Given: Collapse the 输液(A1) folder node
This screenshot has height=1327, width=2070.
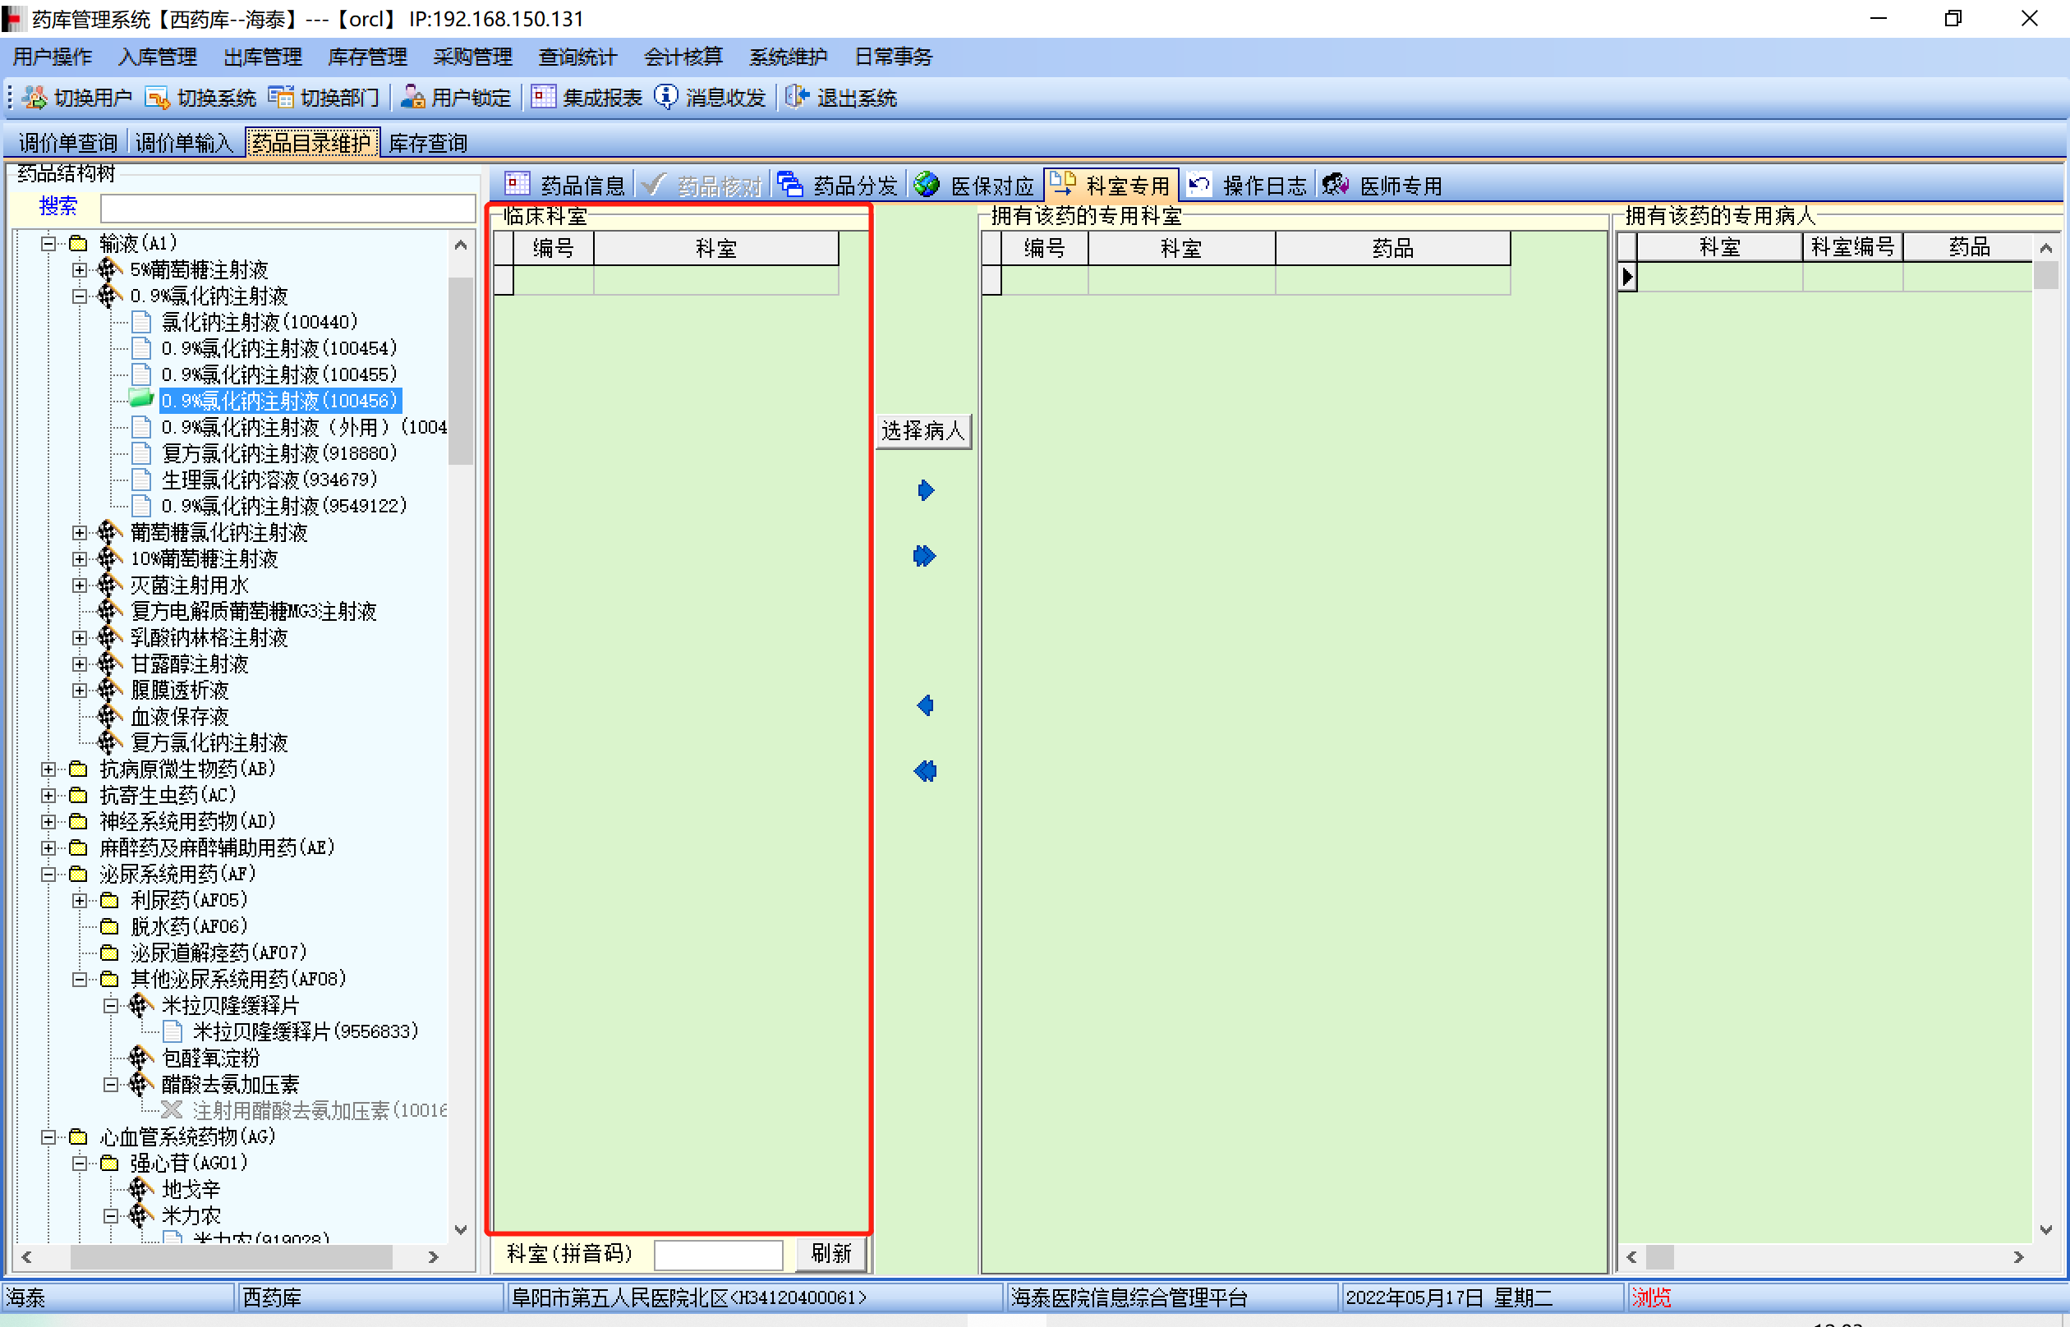Looking at the screenshot, I should 48,244.
